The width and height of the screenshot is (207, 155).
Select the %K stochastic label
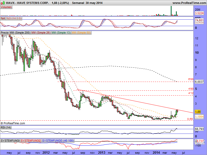(x=3, y=18)
